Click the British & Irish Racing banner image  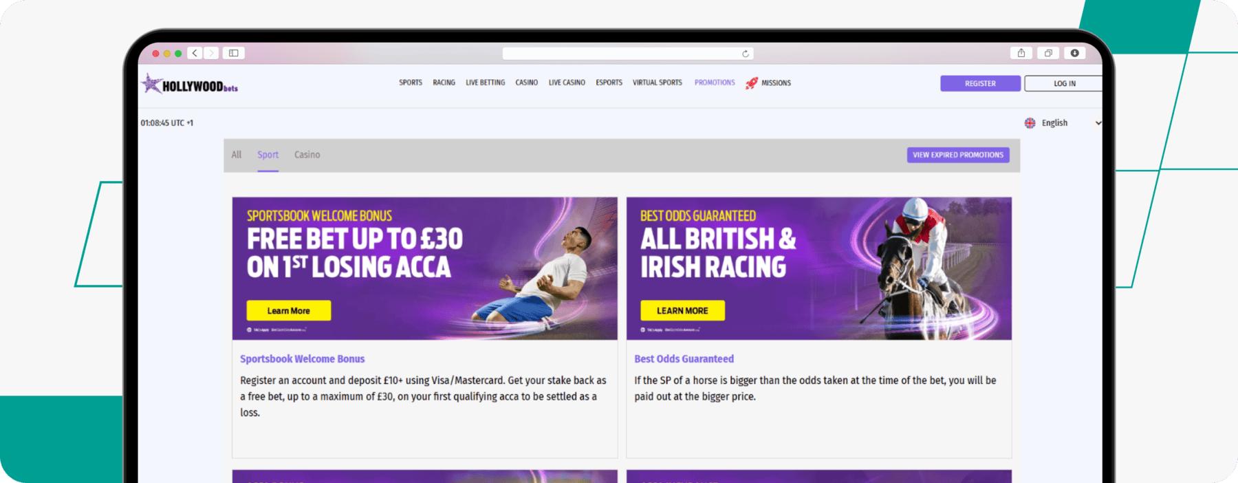[x=818, y=268]
